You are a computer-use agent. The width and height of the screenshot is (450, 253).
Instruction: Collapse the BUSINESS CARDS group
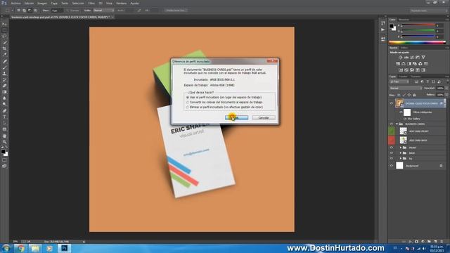pos(397,124)
